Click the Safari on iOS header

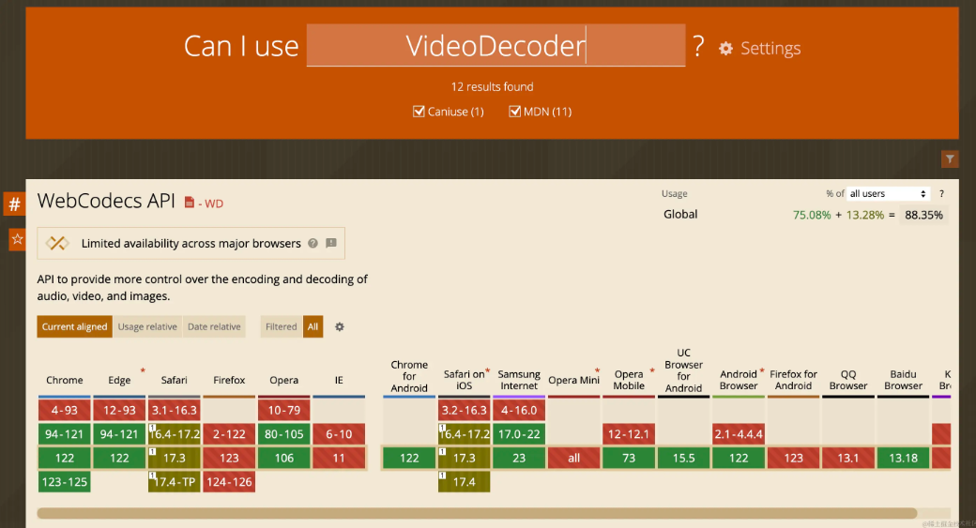coord(465,380)
